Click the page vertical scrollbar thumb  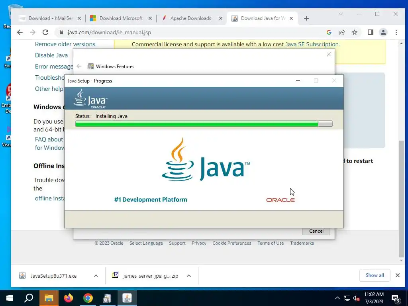pos(402,198)
